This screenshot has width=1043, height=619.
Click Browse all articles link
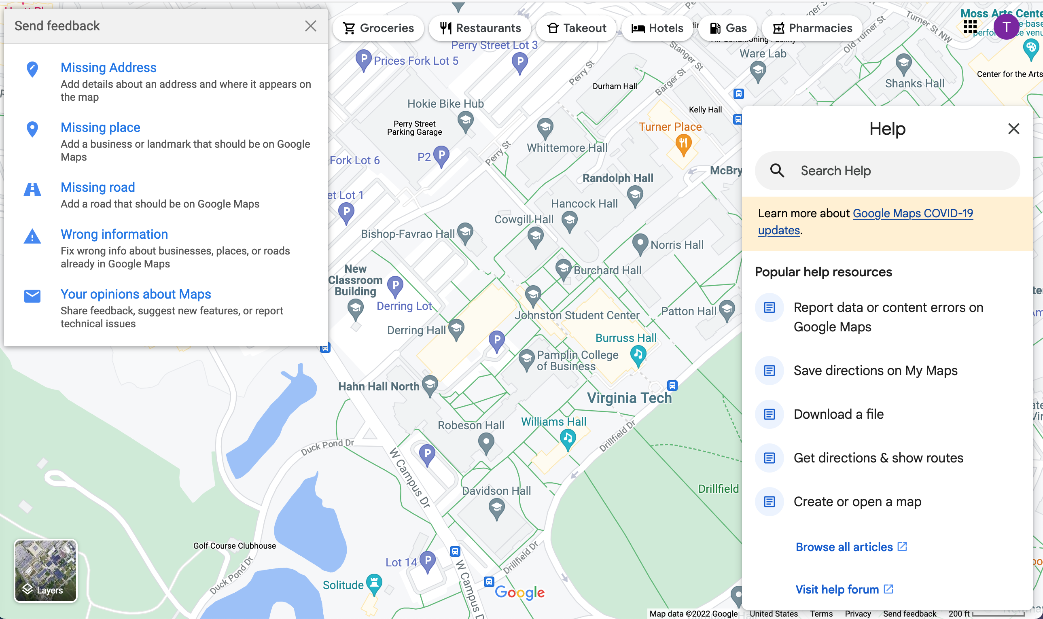pyautogui.click(x=851, y=547)
